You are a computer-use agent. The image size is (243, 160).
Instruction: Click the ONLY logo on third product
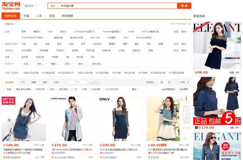(104, 99)
